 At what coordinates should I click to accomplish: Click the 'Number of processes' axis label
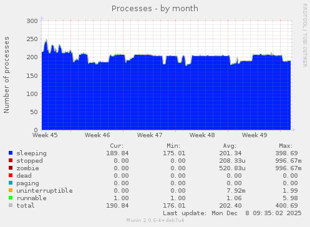6,75
